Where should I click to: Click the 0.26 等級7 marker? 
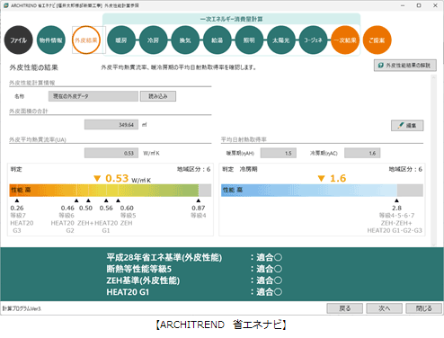17,200
